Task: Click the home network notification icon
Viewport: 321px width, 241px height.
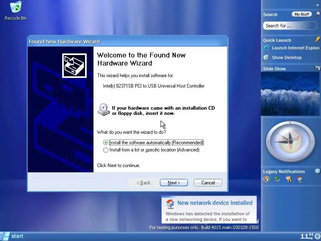Action: pyautogui.click(x=300, y=179)
